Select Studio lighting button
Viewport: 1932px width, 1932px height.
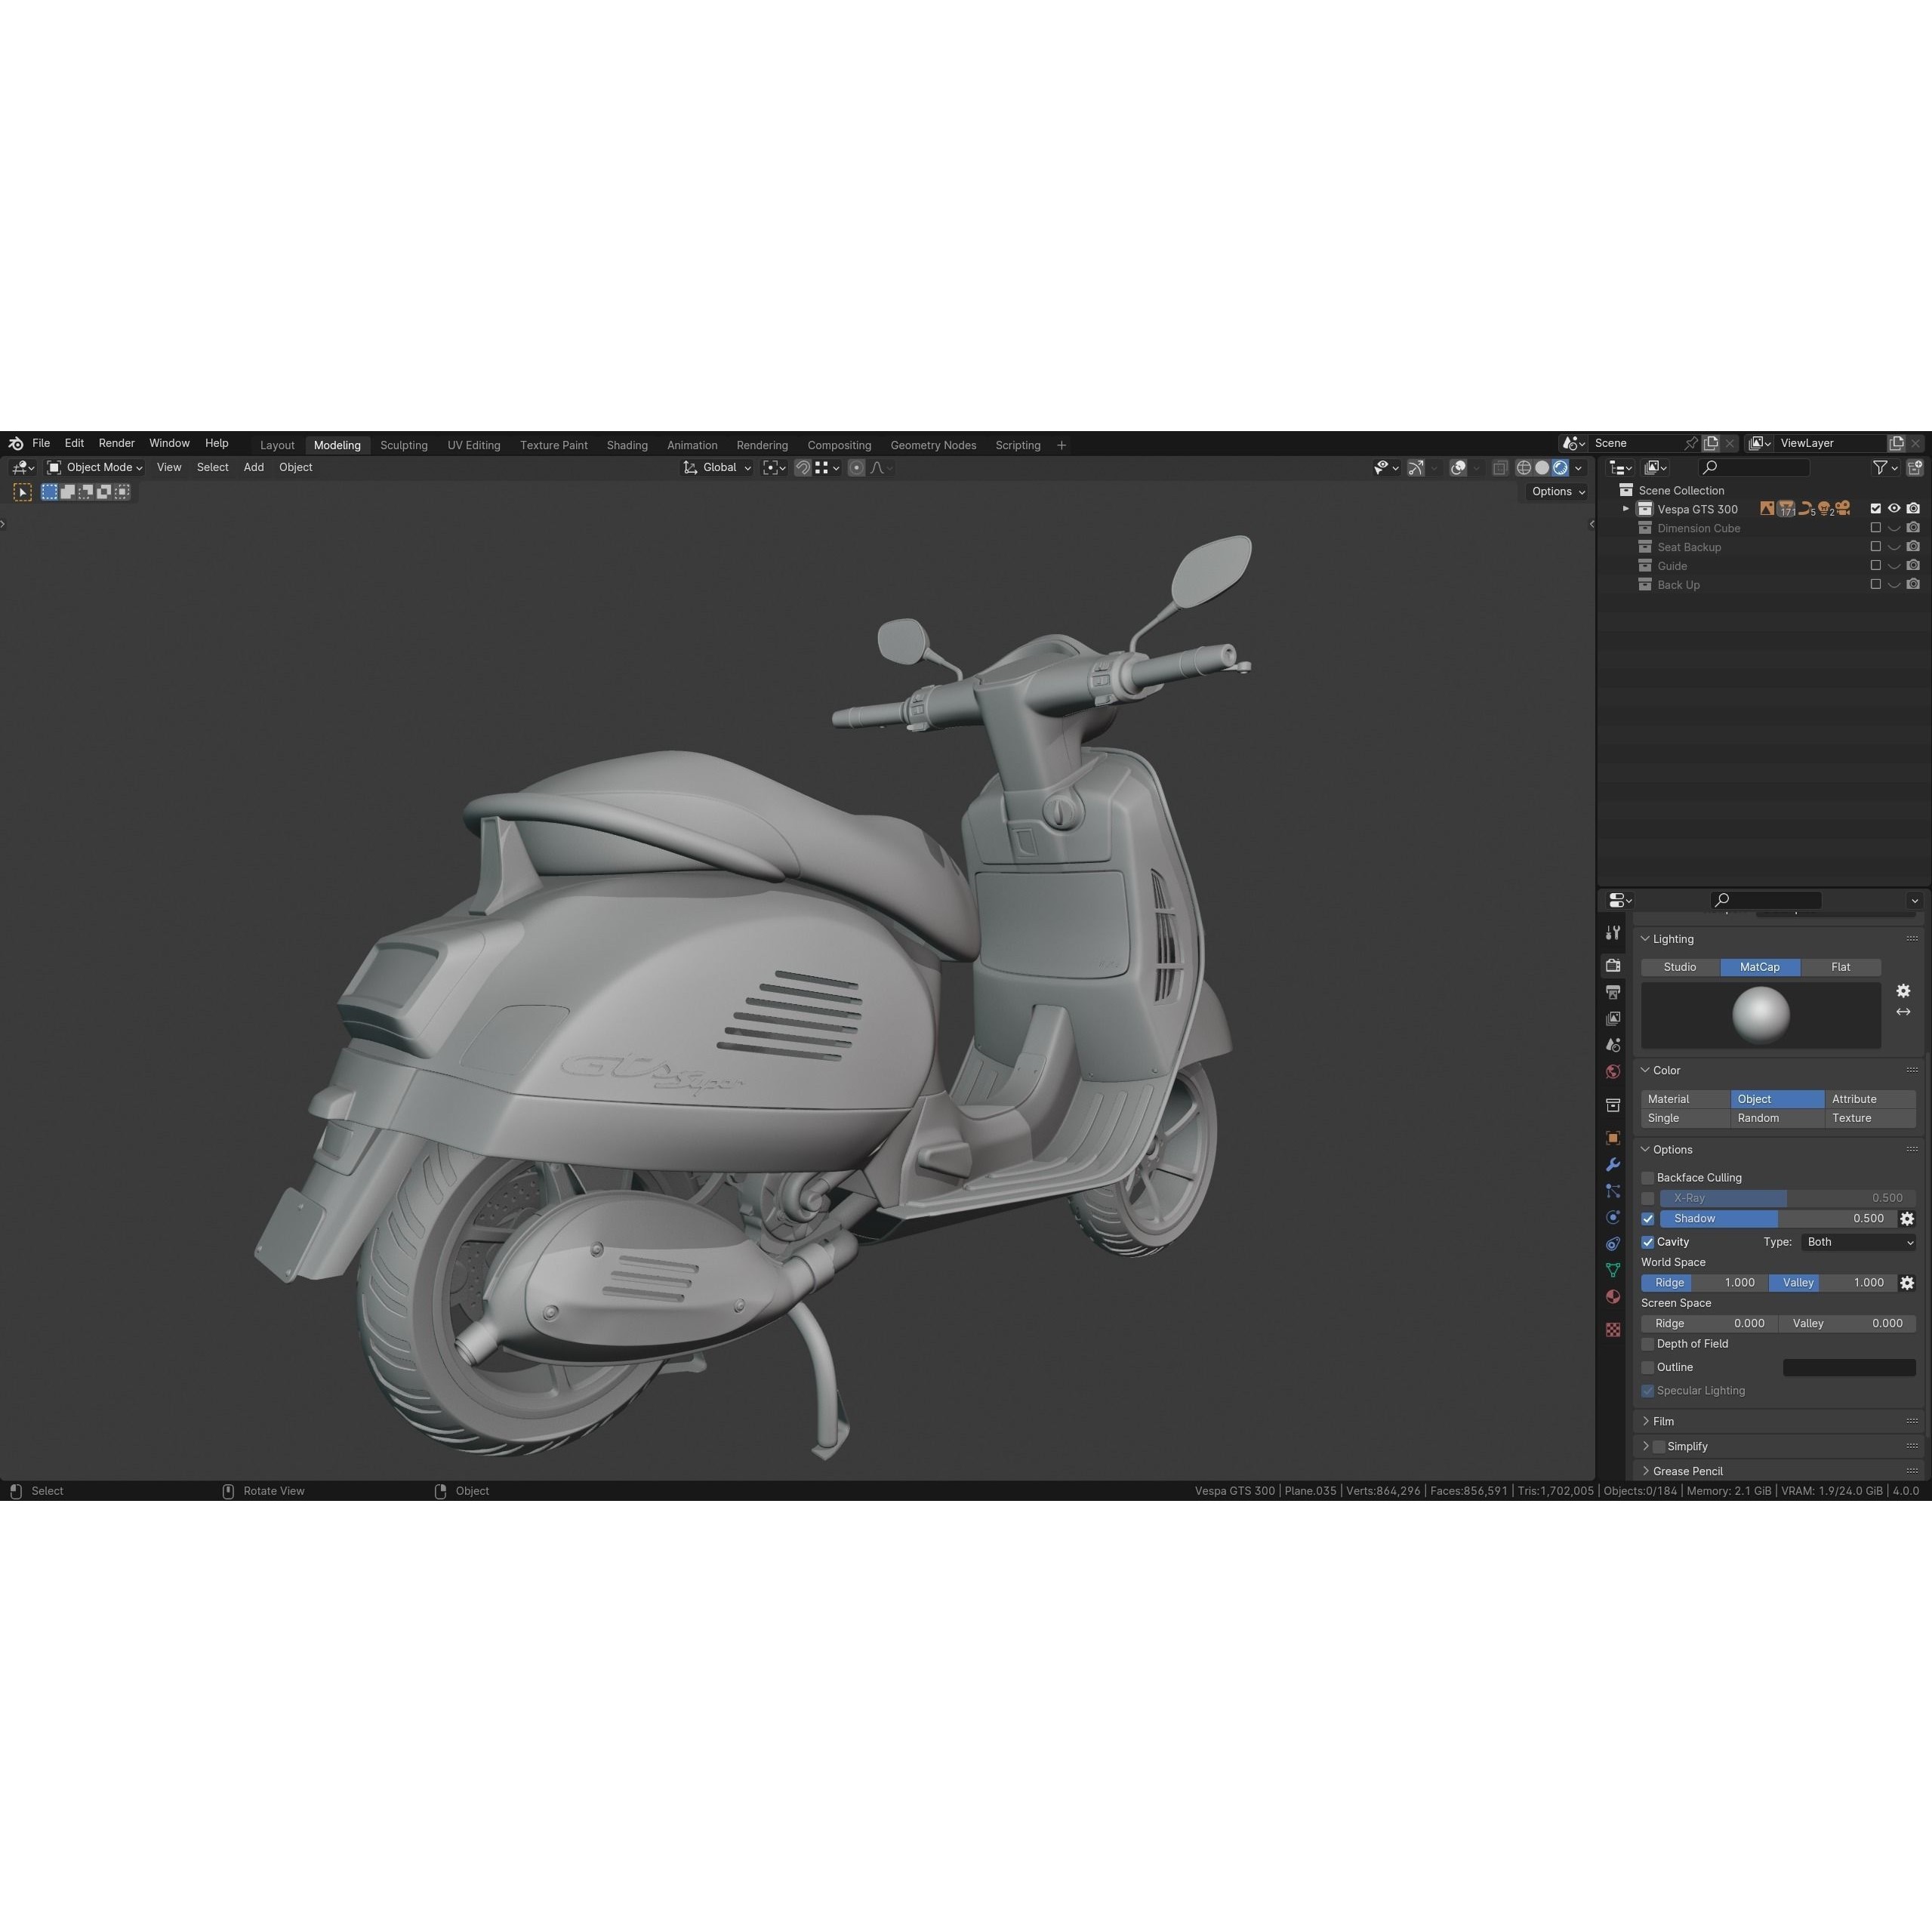coord(1680,967)
